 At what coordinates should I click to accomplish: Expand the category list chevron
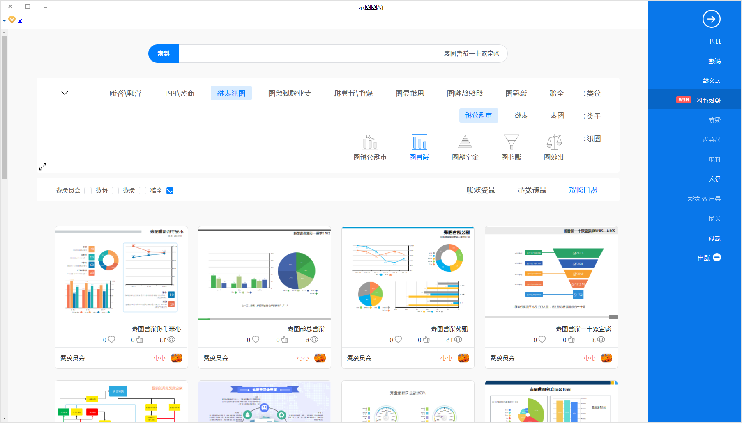pos(65,93)
